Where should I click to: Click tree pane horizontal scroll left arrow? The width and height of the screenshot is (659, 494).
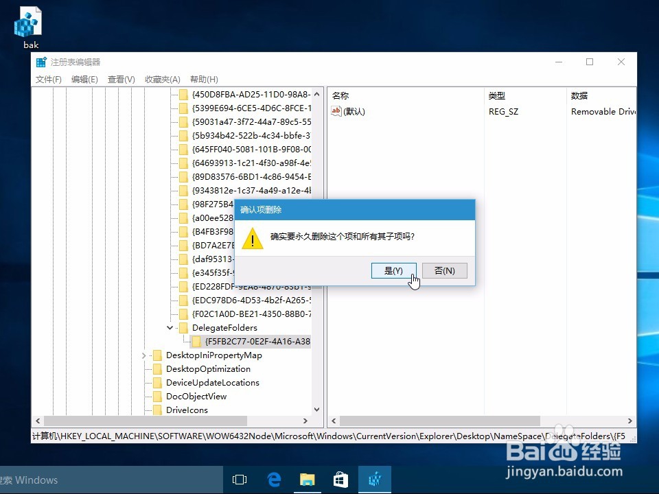pyautogui.click(x=38, y=421)
